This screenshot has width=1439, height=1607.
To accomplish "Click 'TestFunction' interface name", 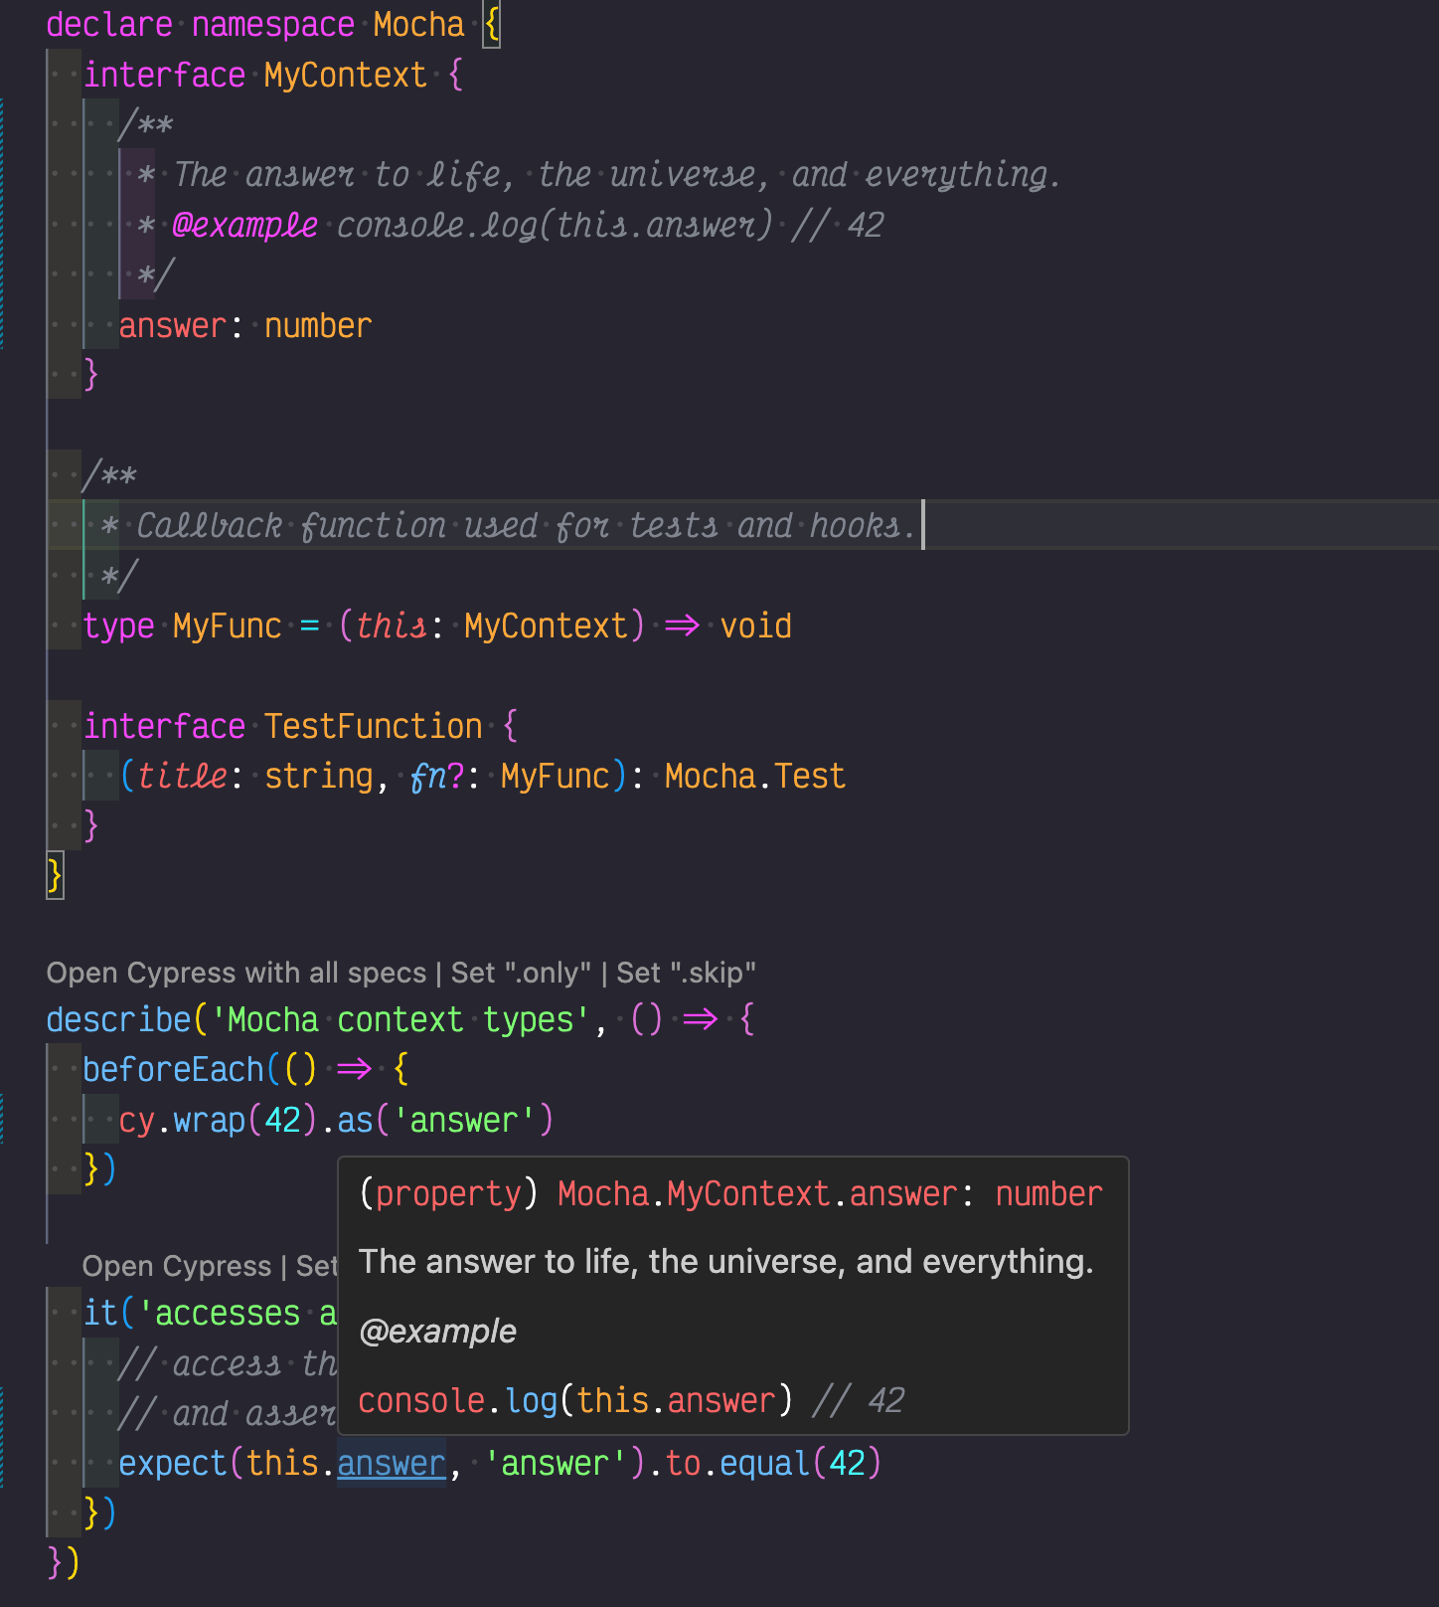I will tap(374, 727).
